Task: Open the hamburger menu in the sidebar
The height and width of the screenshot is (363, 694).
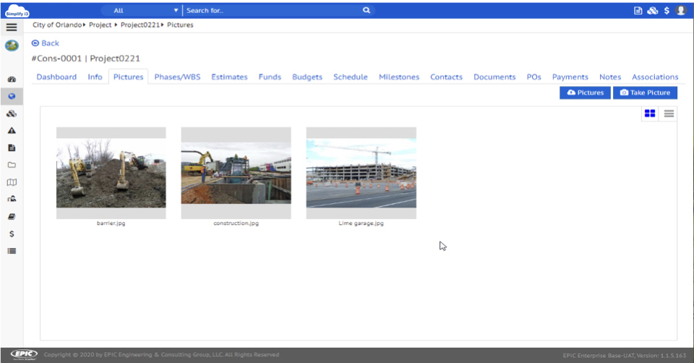Action: (x=11, y=27)
